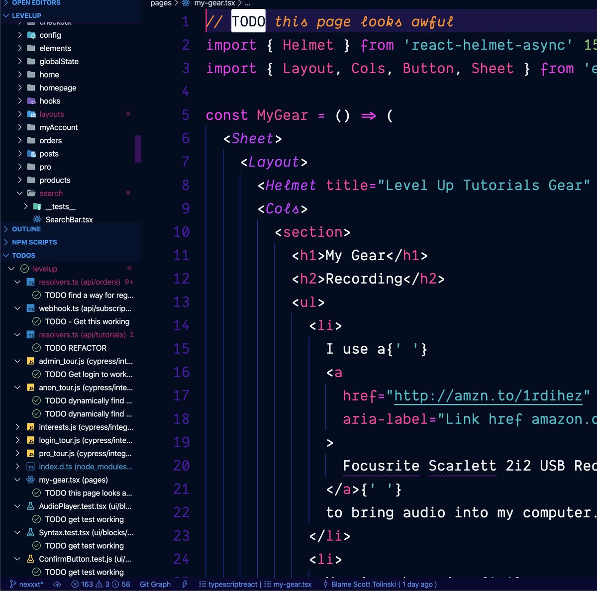Image resolution: width=597 pixels, height=591 pixels.
Task: Click '58' info count in status bar
Action: [x=126, y=584]
